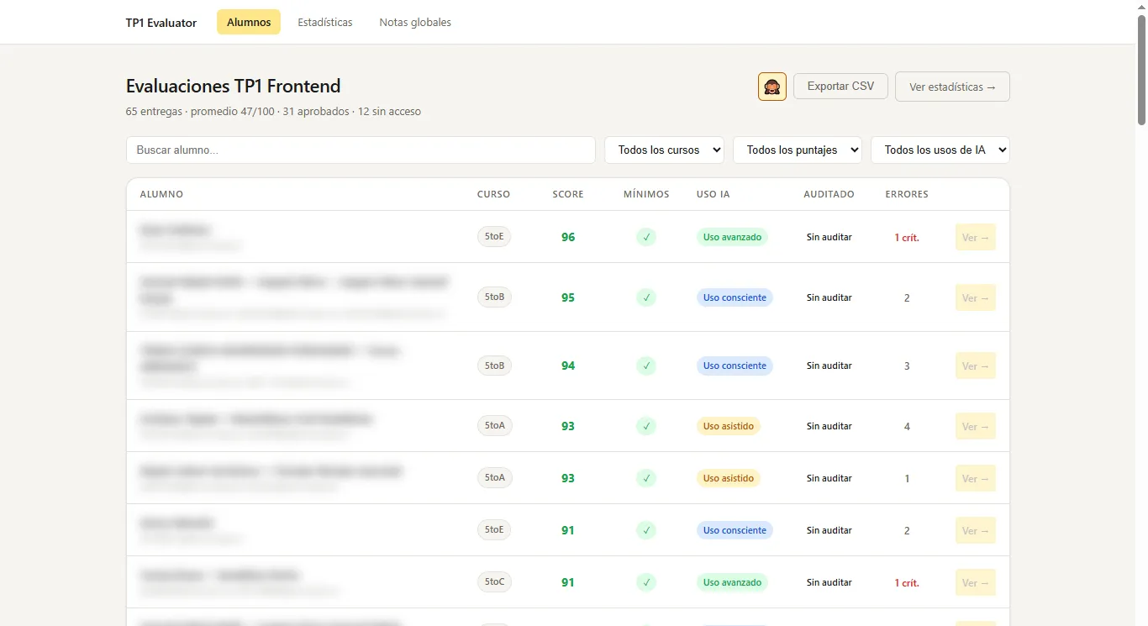
Task: Open the Estadísticas tab
Action: (325, 22)
